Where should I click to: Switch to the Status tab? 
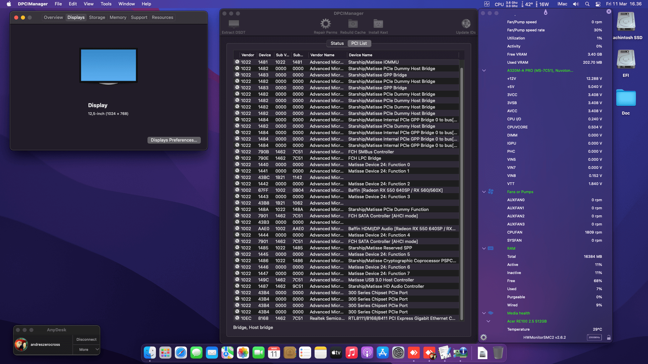(x=337, y=43)
